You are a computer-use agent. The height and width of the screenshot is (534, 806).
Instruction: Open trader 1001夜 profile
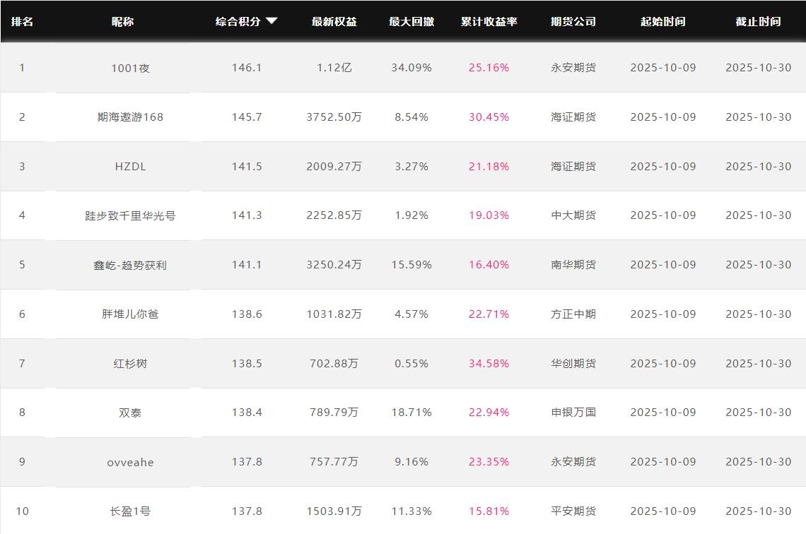pyautogui.click(x=130, y=68)
